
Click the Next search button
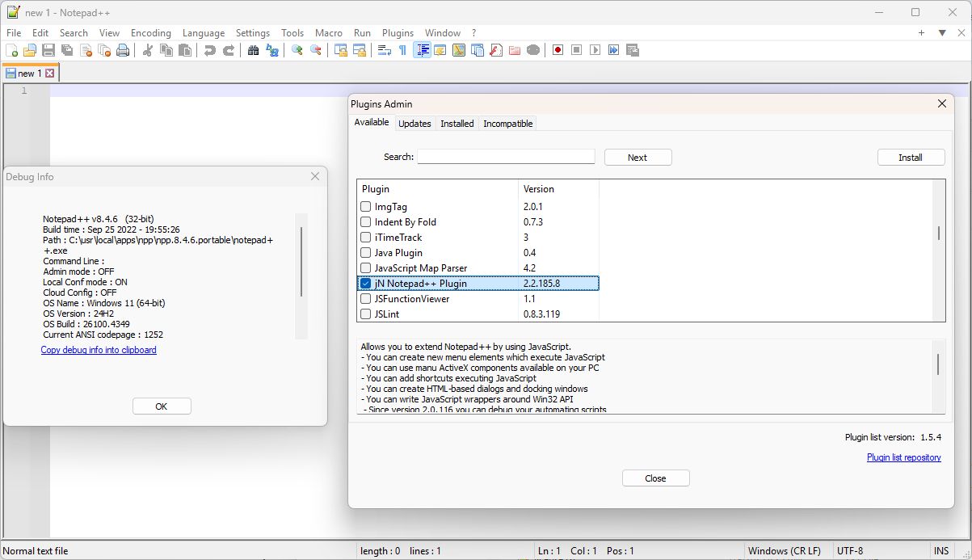(x=637, y=158)
